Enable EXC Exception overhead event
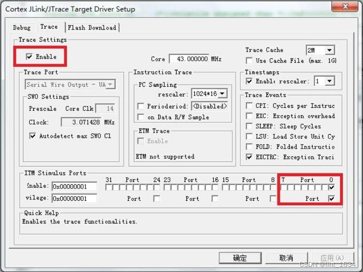 (x=249, y=116)
